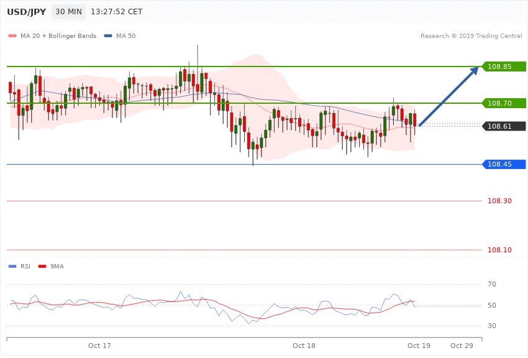Screen dimensions: 528x358
Task: Click the blue MA 50 legend marker
Action: tap(108, 36)
